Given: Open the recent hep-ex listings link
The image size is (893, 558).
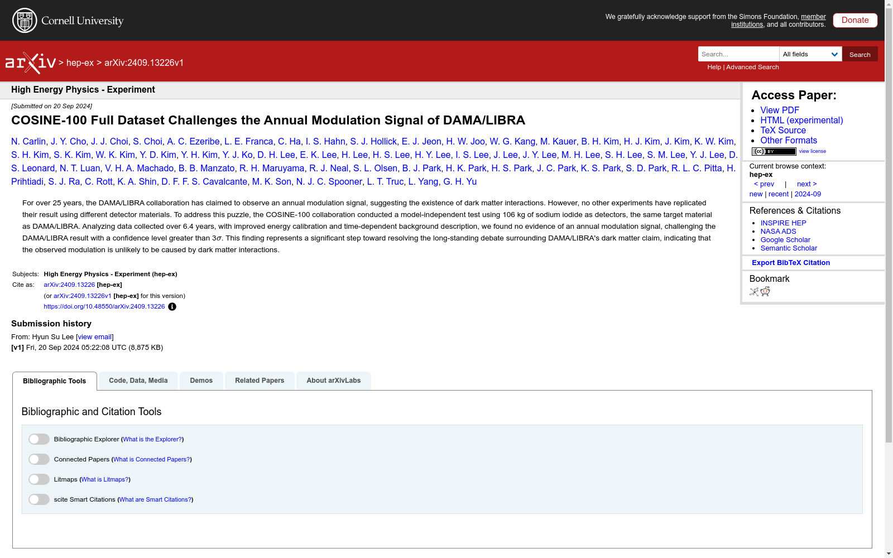Looking at the screenshot, I should coord(779,194).
